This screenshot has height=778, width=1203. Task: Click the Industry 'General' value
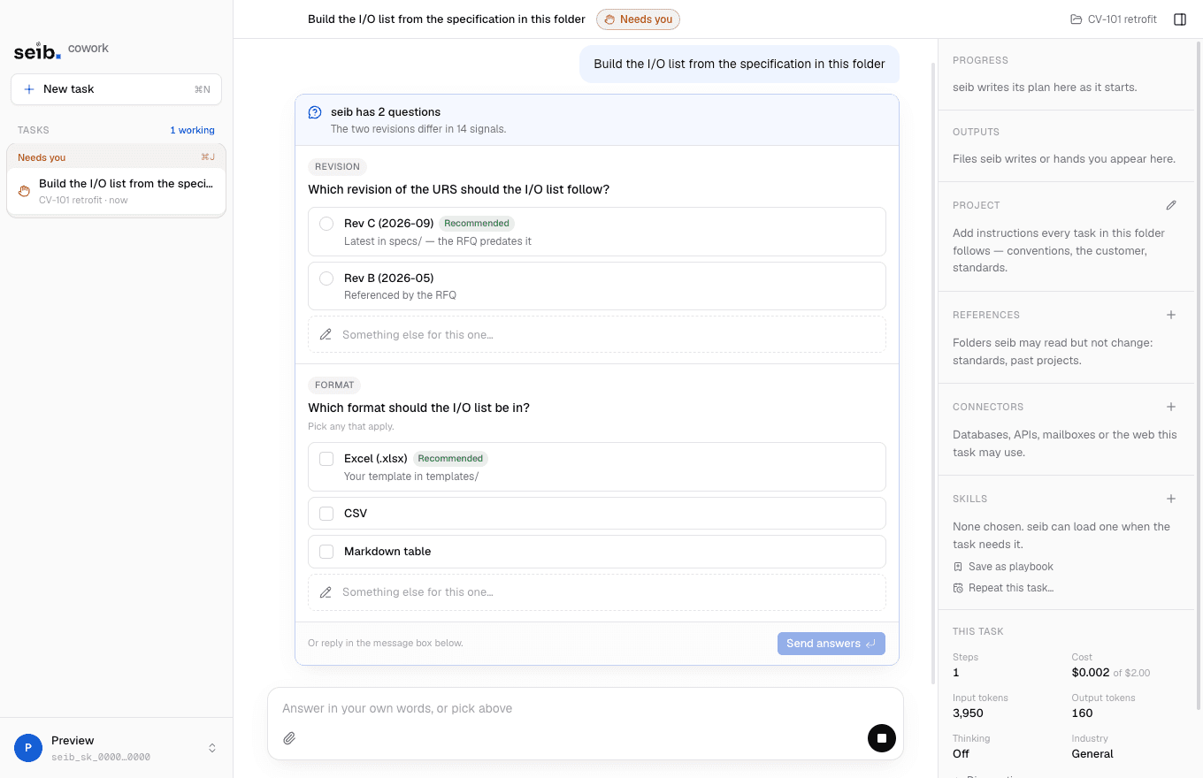[x=1092, y=754]
